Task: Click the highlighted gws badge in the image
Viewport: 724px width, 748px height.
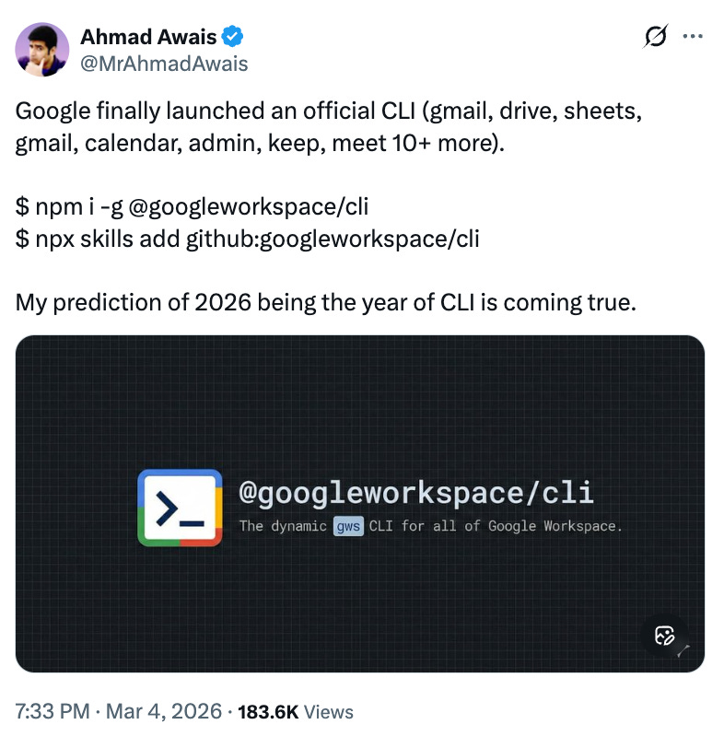Action: pyautogui.click(x=350, y=526)
